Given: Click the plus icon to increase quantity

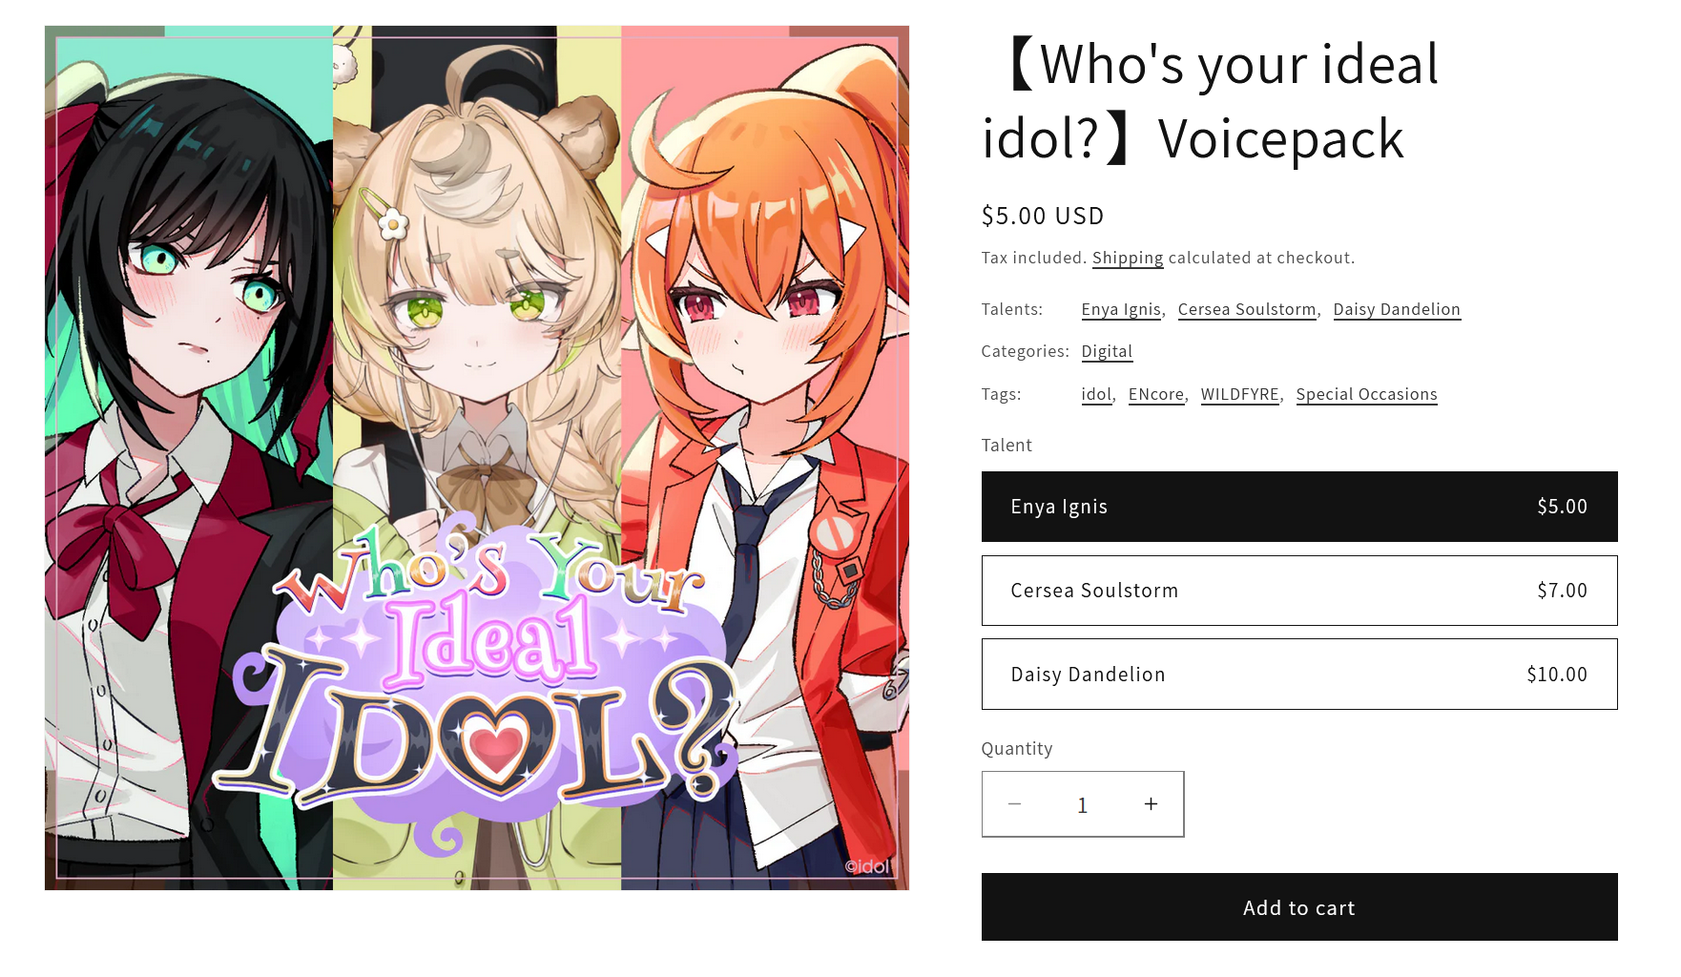Looking at the screenshot, I should click(x=1151, y=804).
